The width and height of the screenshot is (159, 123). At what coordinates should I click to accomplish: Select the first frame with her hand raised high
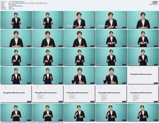[x=79, y=75]
